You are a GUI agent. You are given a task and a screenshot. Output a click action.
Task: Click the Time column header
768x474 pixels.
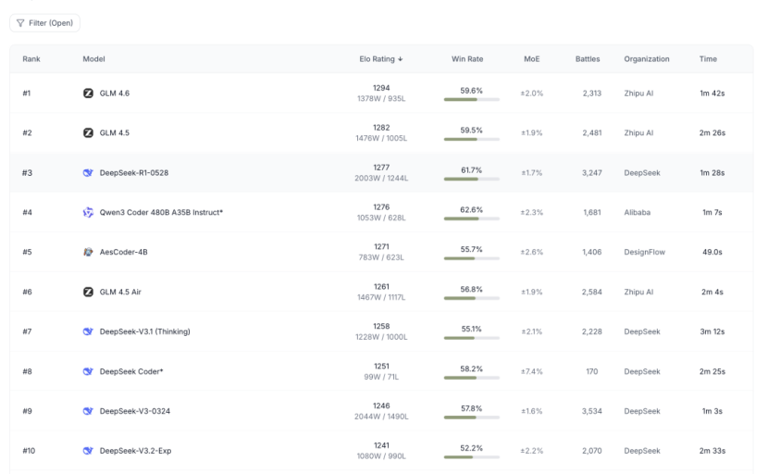coord(708,59)
